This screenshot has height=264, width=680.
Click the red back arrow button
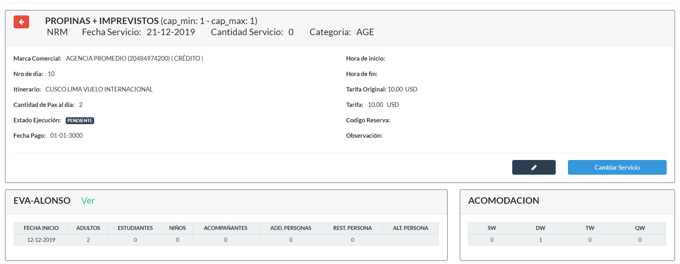pos(21,22)
